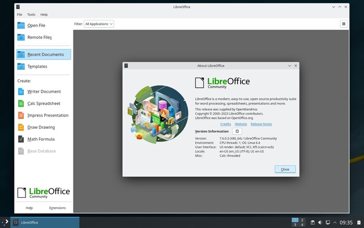Click the LibreOffice window icon in title bar
This screenshot has width=364, height=228.
[18, 7]
